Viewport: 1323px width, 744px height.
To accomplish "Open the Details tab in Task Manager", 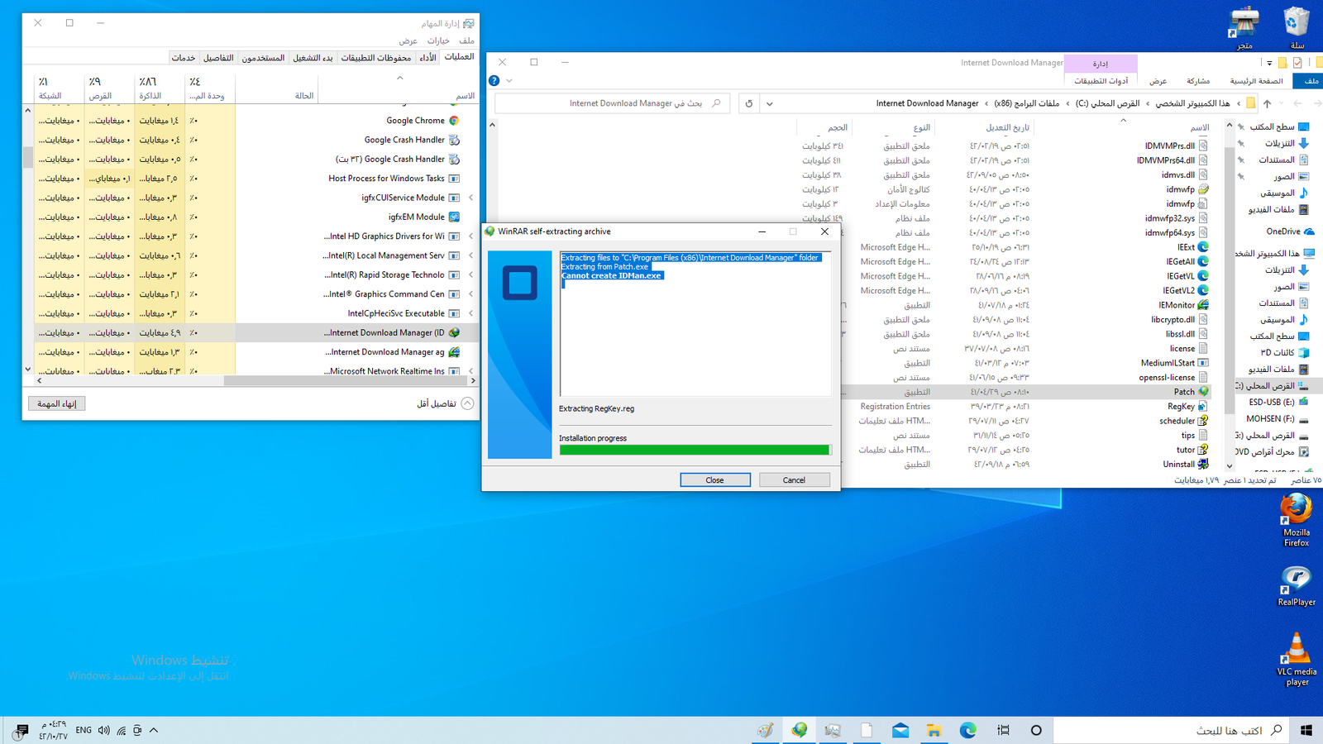I will point(218,58).
